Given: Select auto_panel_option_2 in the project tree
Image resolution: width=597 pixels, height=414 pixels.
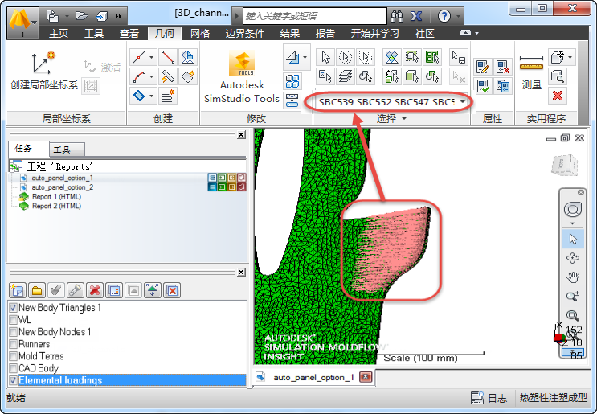Looking at the screenshot, I should [x=62, y=187].
